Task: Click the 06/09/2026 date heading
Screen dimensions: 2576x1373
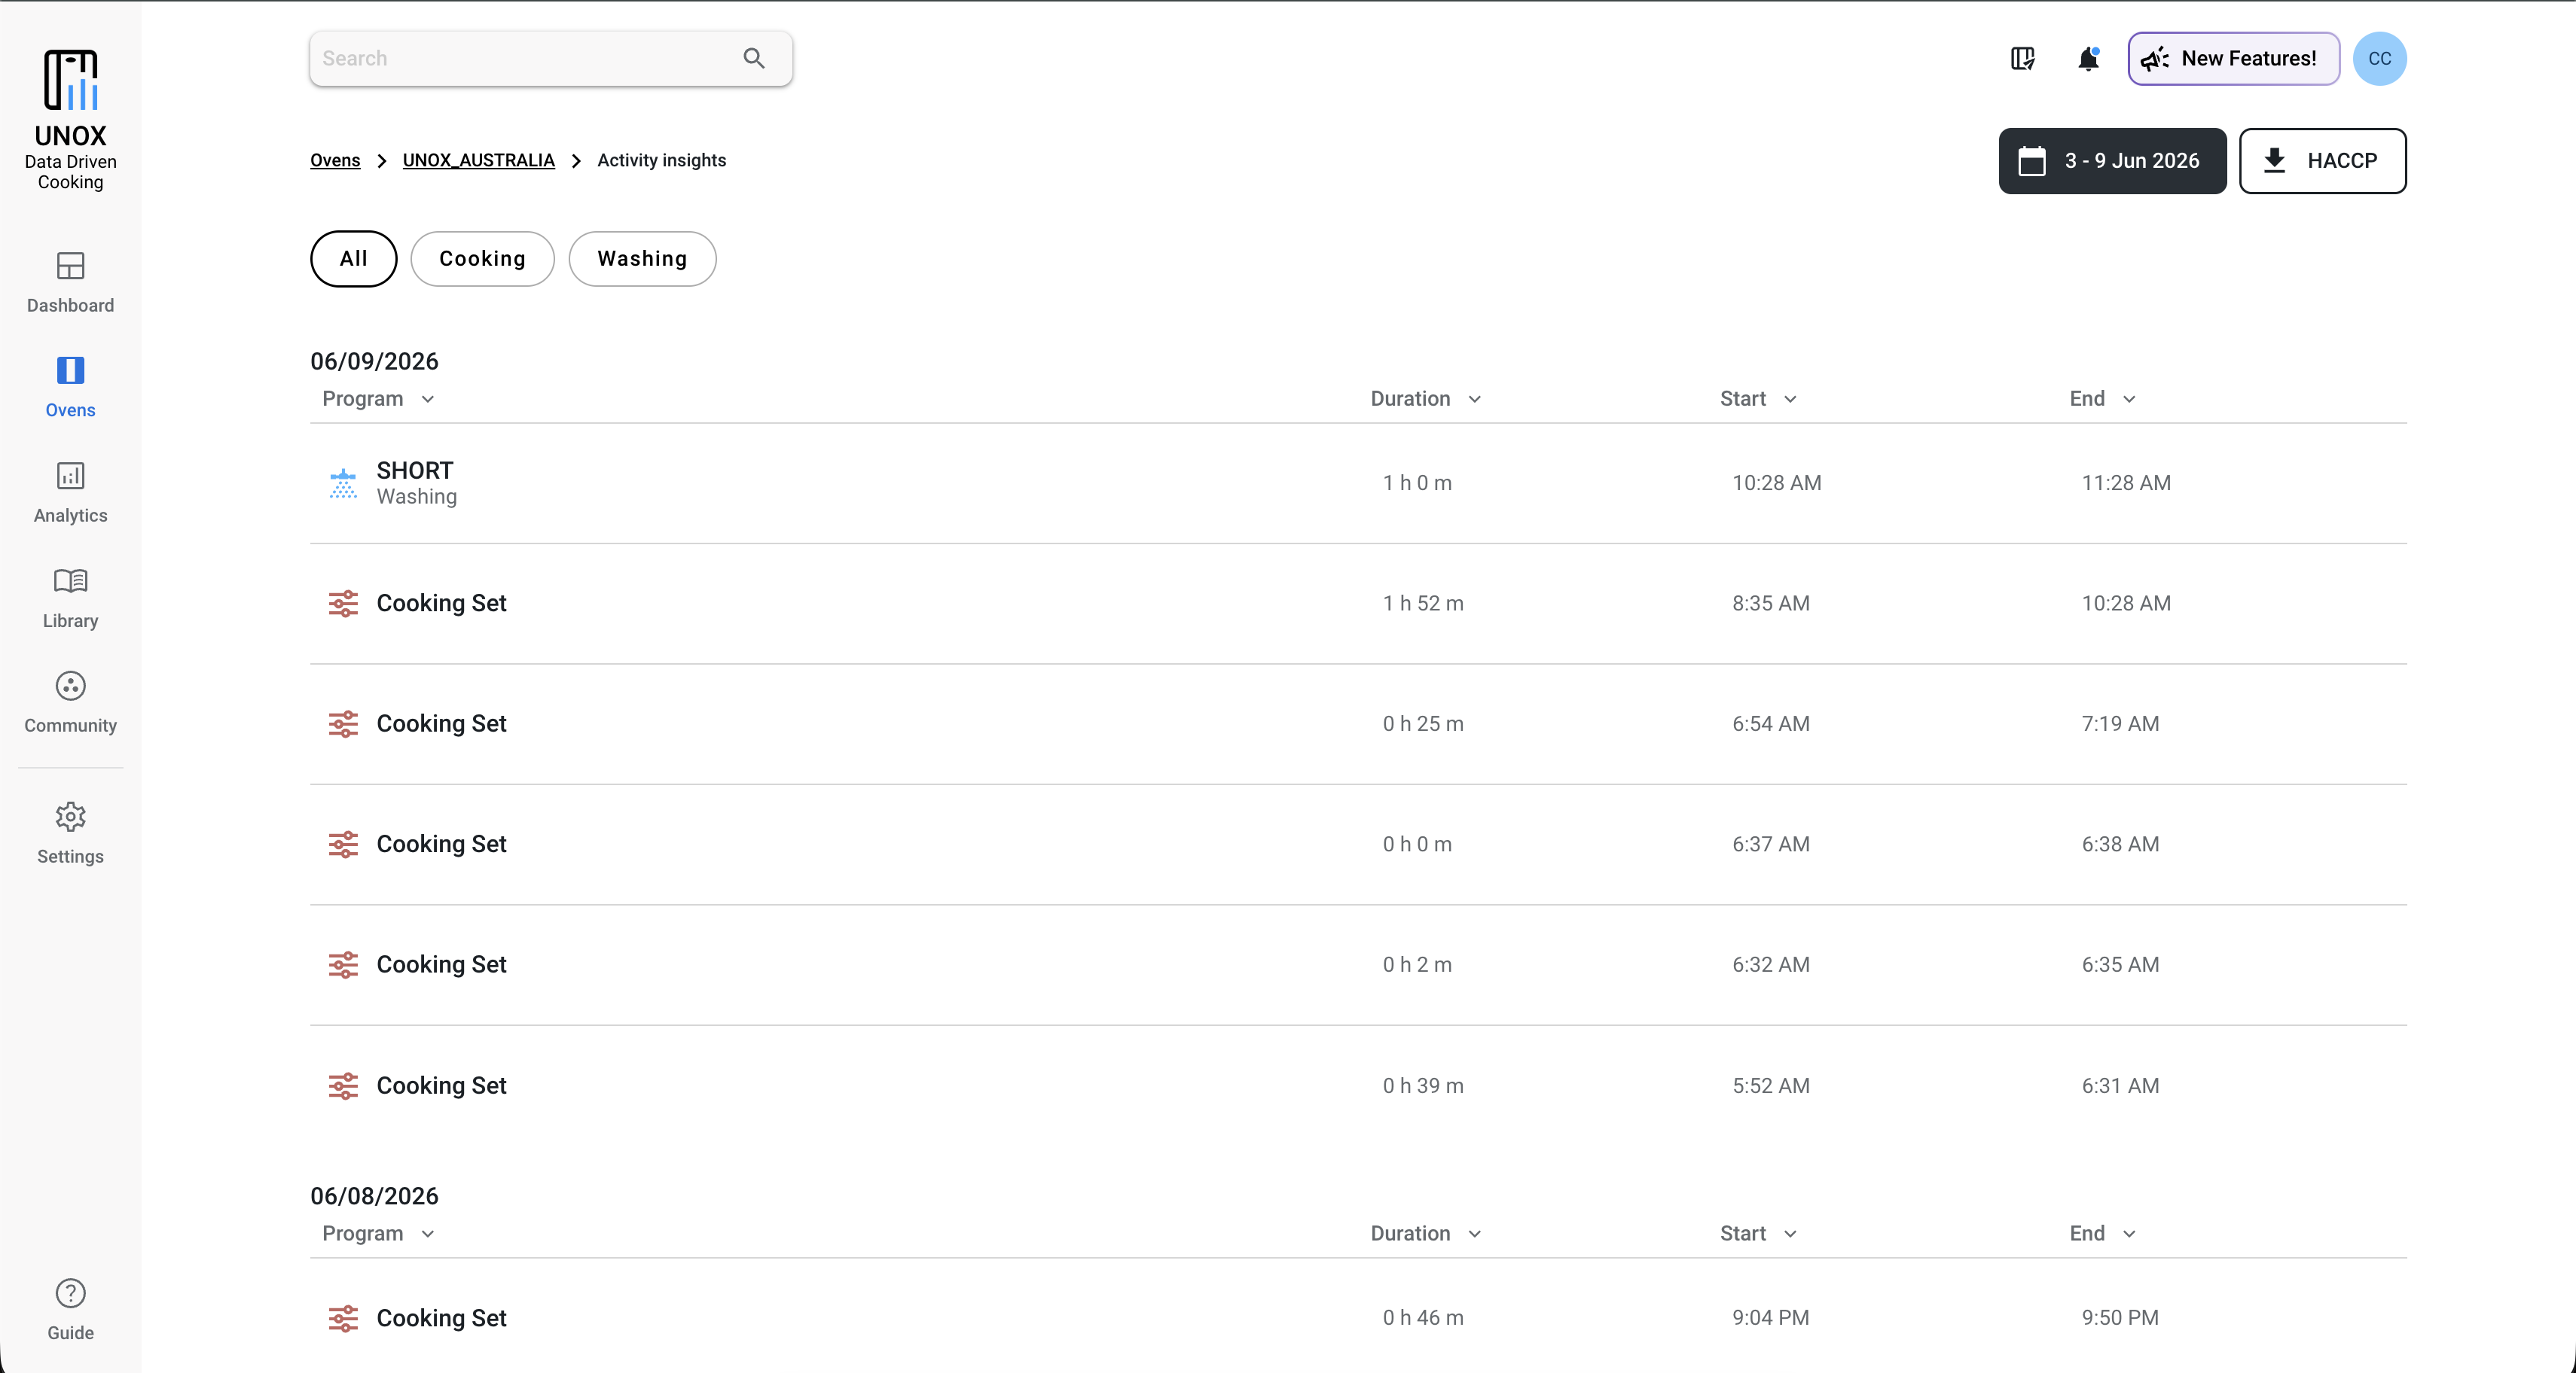Action: point(374,362)
